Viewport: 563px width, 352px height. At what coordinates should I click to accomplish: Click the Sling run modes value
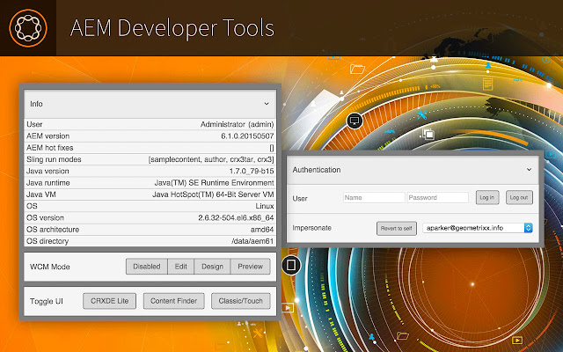point(211,159)
